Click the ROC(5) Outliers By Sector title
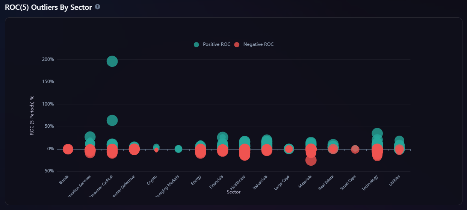The width and height of the screenshot is (467, 210). [48, 7]
